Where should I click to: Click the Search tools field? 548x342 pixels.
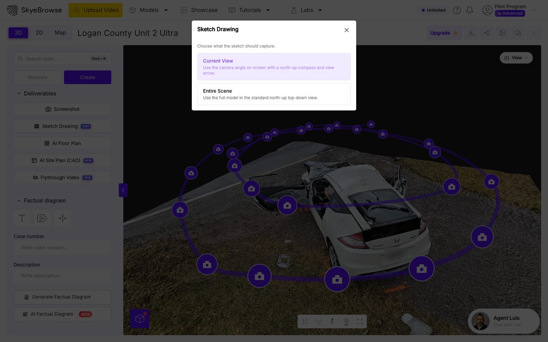pos(63,59)
